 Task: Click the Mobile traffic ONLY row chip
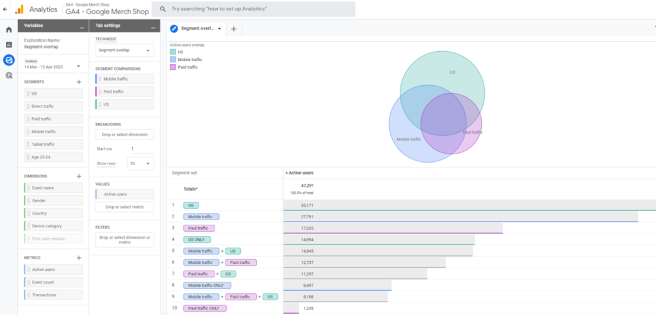tap(207, 286)
